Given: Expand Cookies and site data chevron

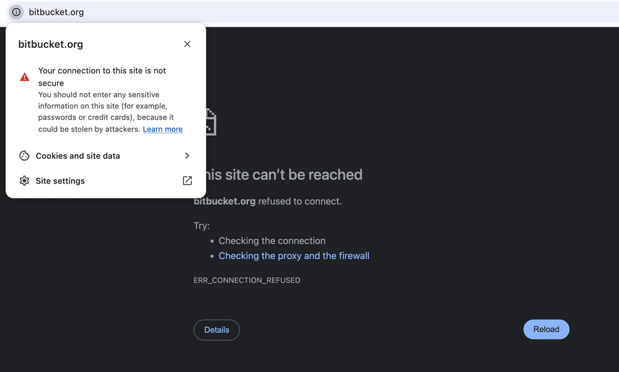Looking at the screenshot, I should pyautogui.click(x=187, y=156).
